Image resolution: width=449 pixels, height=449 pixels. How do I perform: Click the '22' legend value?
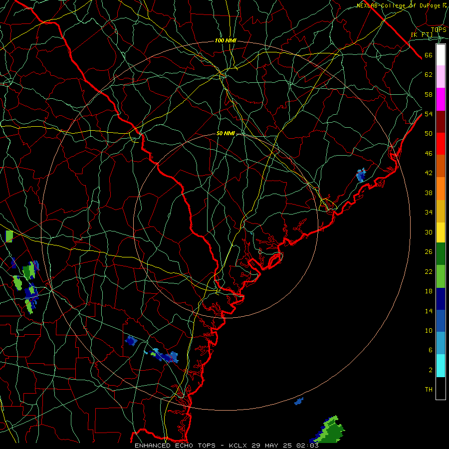pos(429,271)
